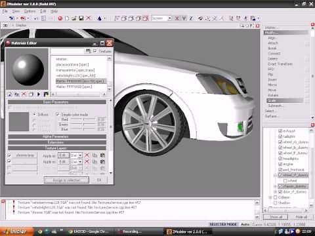Click Edit button on first Apply as row
Viewport: 315px width, 236px height.
click(63, 155)
